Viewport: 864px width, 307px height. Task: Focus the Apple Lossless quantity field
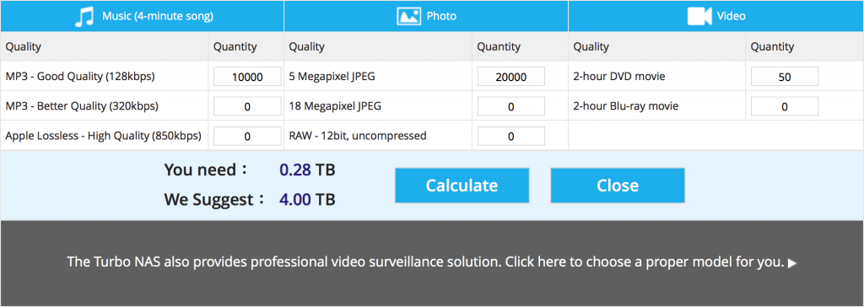[x=247, y=136]
